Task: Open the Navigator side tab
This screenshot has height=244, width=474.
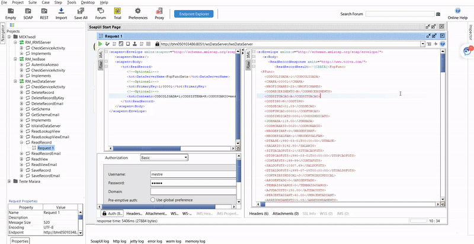Action: tap(3, 33)
